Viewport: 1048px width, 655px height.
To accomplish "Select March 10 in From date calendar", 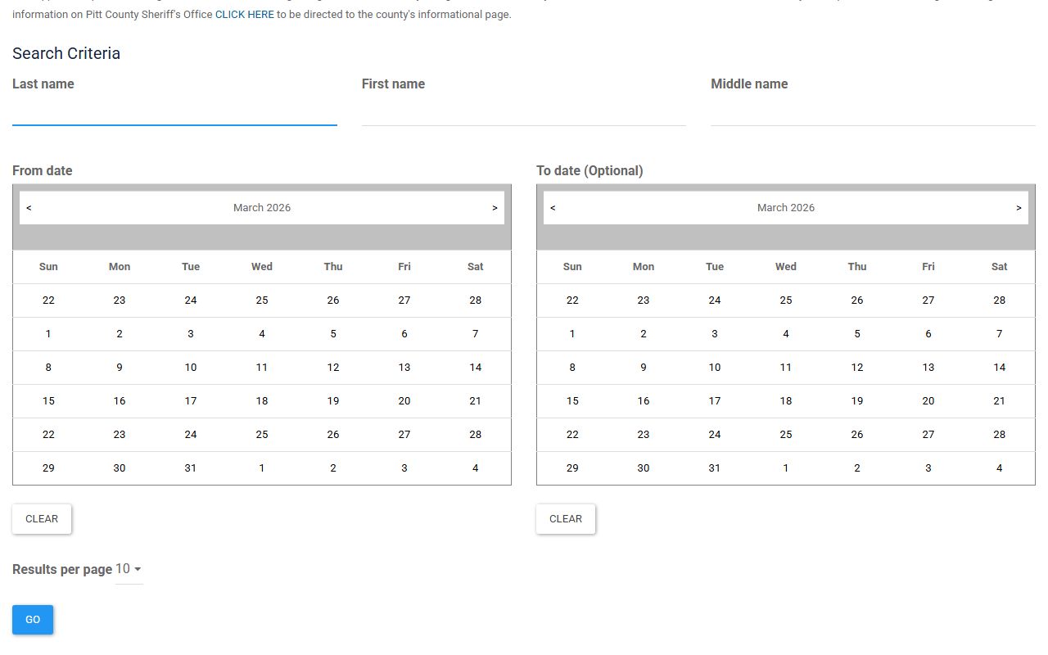I will pyautogui.click(x=191, y=368).
